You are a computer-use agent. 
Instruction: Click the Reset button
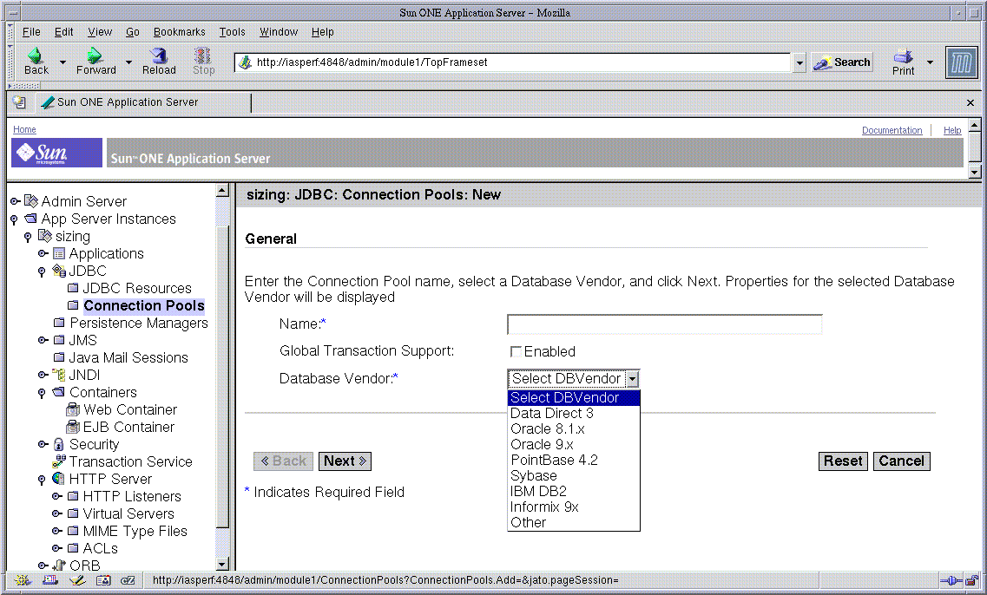843,461
